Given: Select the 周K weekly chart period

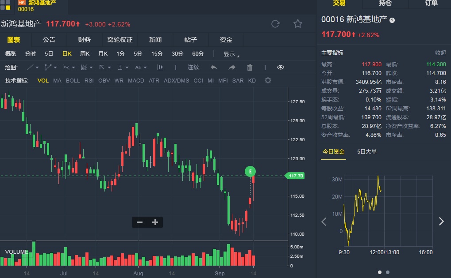Looking at the screenshot, I should coord(85,54).
